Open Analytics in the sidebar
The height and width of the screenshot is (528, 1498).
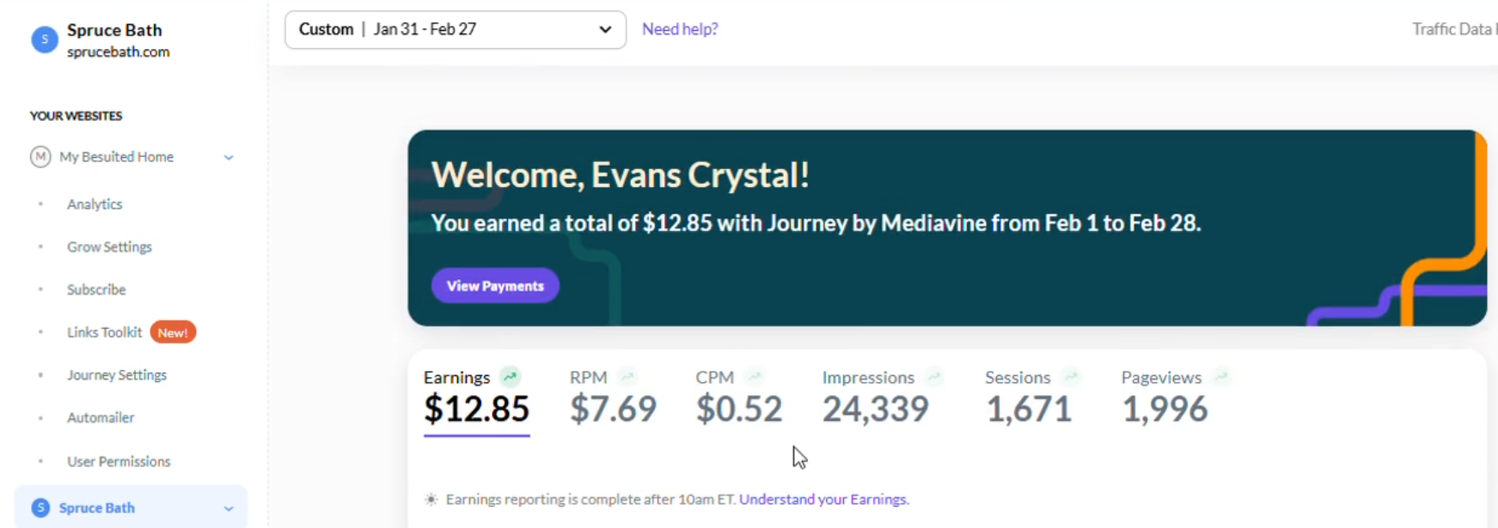(95, 204)
